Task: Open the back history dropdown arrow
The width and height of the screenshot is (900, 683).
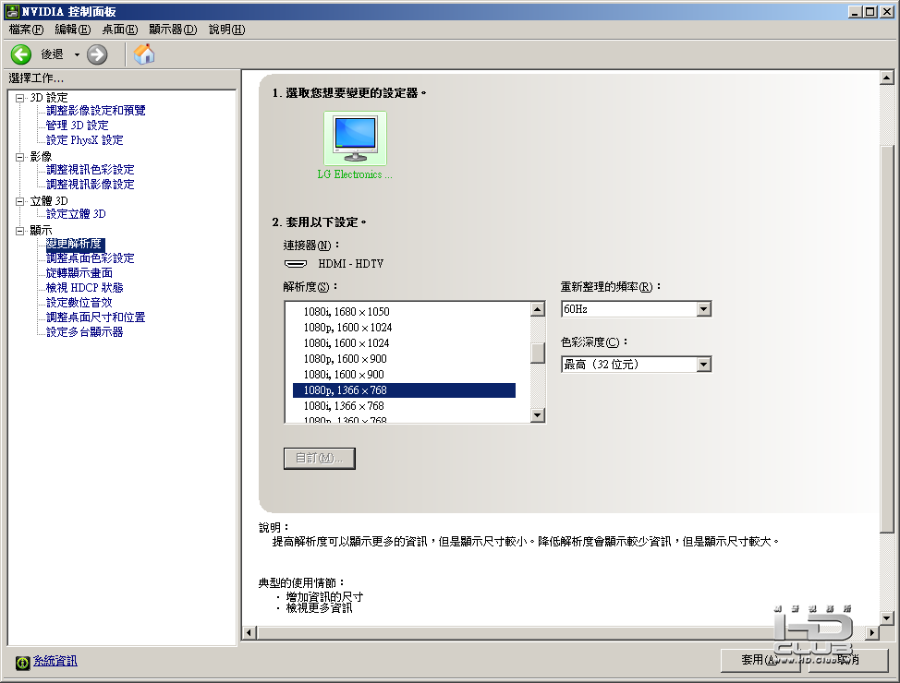Action: click(77, 55)
